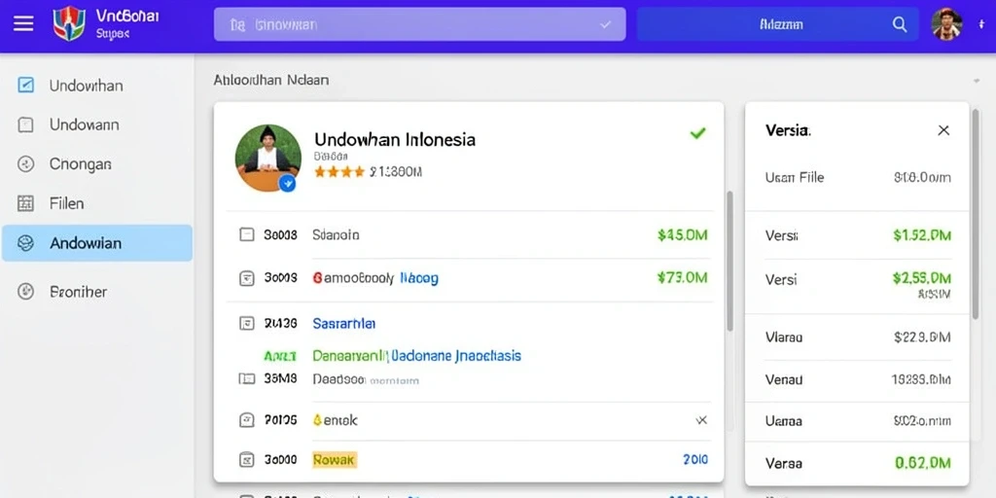Image resolution: width=996 pixels, height=498 pixels.
Task: Toggle checkbox in the Sasrarhlai row
Action: click(246, 323)
